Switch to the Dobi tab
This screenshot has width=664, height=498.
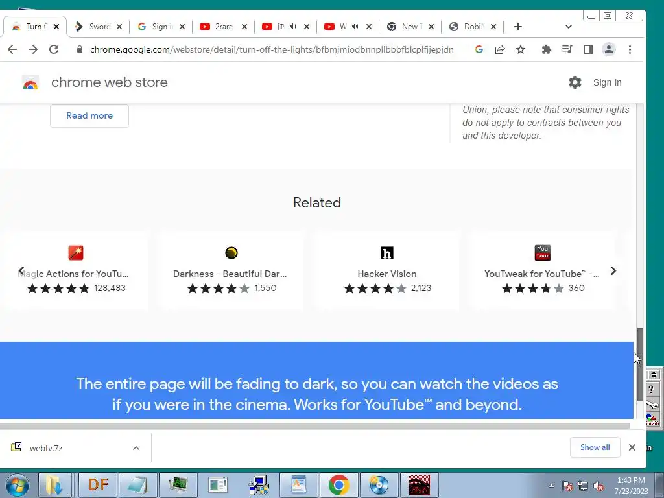[472, 27]
